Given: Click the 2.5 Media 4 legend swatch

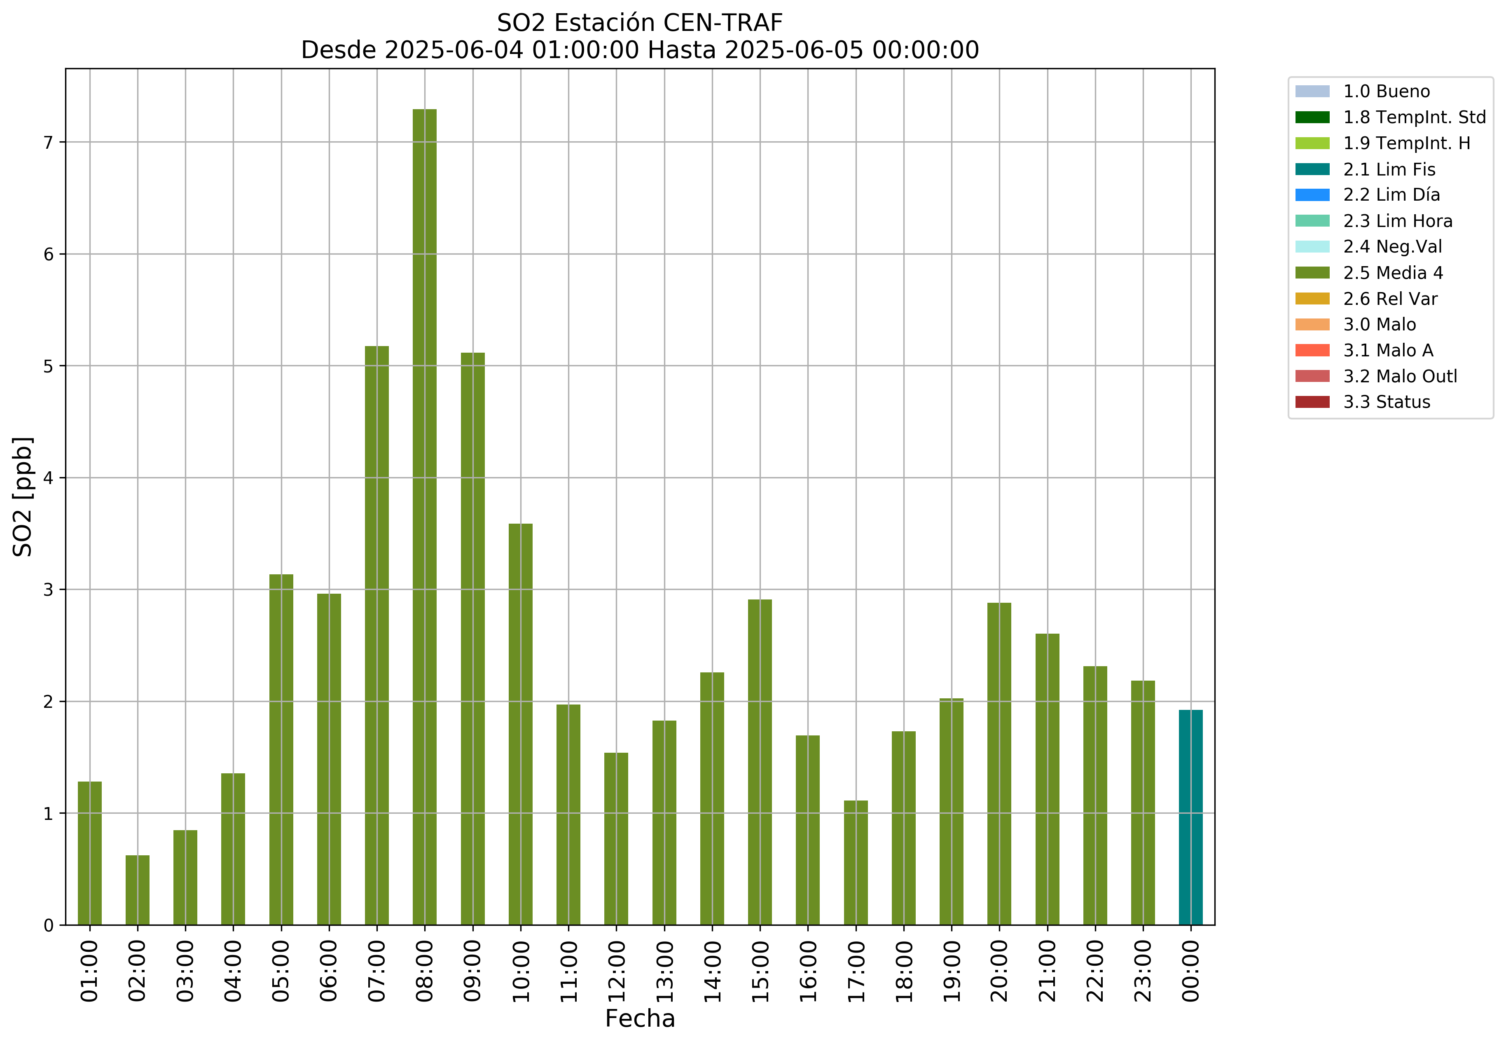Looking at the screenshot, I should pos(1312,273).
